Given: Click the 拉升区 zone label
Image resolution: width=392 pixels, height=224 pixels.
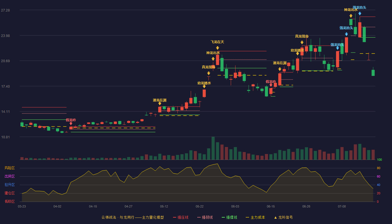Looking at the screenshot, I should (10, 185).
